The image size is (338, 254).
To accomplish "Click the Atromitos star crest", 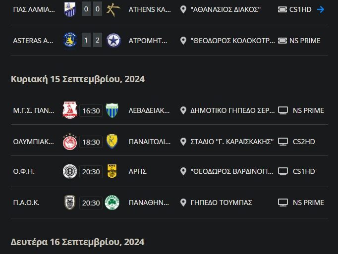I will click(112, 41).
